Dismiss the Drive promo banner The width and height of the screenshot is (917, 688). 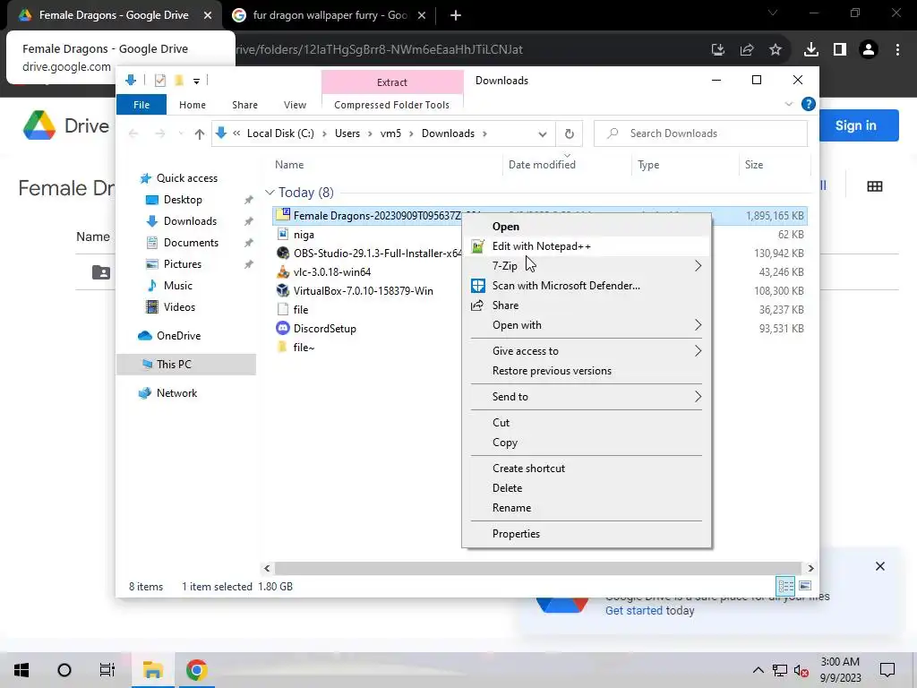pos(880,566)
